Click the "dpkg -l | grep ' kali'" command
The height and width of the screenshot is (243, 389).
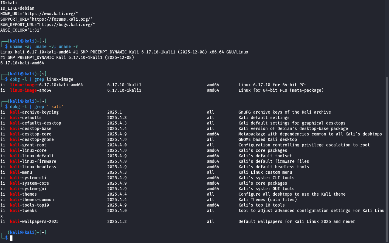click(x=37, y=107)
